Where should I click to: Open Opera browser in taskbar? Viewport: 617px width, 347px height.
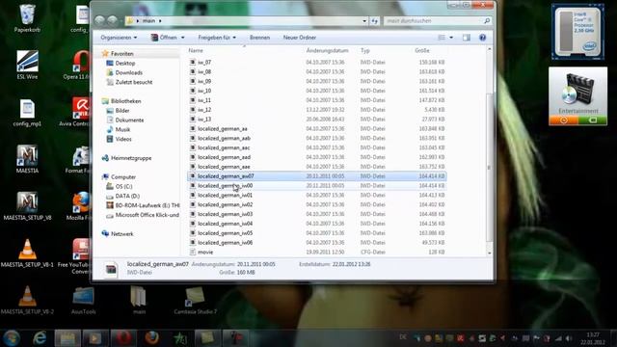click(123, 338)
